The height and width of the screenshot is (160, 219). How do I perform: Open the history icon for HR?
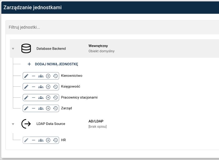pyautogui.click(x=56, y=140)
